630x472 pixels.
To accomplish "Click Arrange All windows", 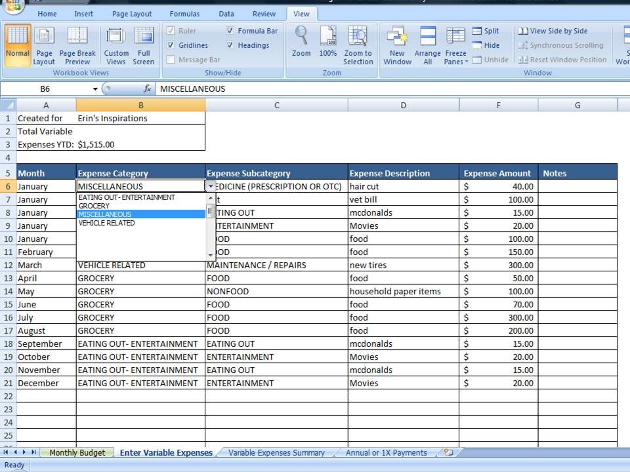I will coord(427,45).
